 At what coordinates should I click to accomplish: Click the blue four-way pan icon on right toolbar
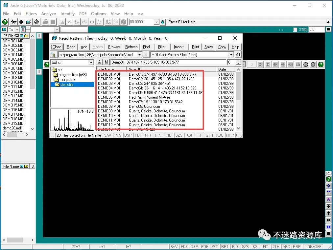pos(328,186)
